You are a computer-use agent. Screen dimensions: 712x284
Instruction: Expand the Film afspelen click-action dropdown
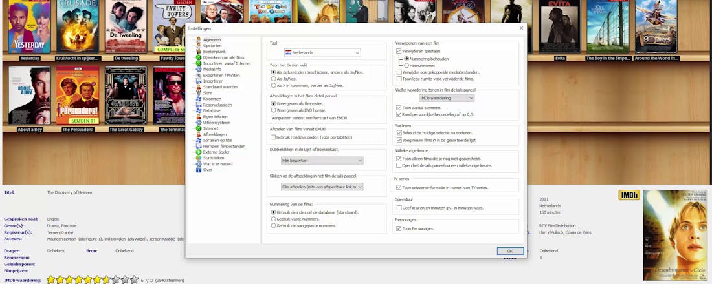[322, 187]
